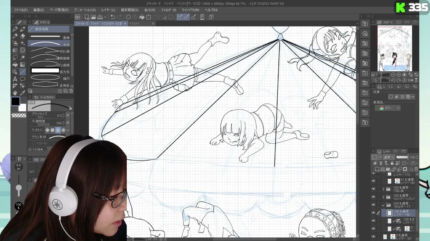Select the Blend tool

click(15, 50)
